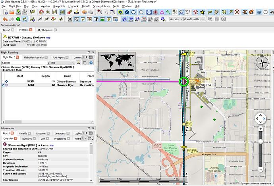274x186 pixels.
Task: Click the Map link beside N777AH Cessna Skyhawk
Action: pos(48,38)
